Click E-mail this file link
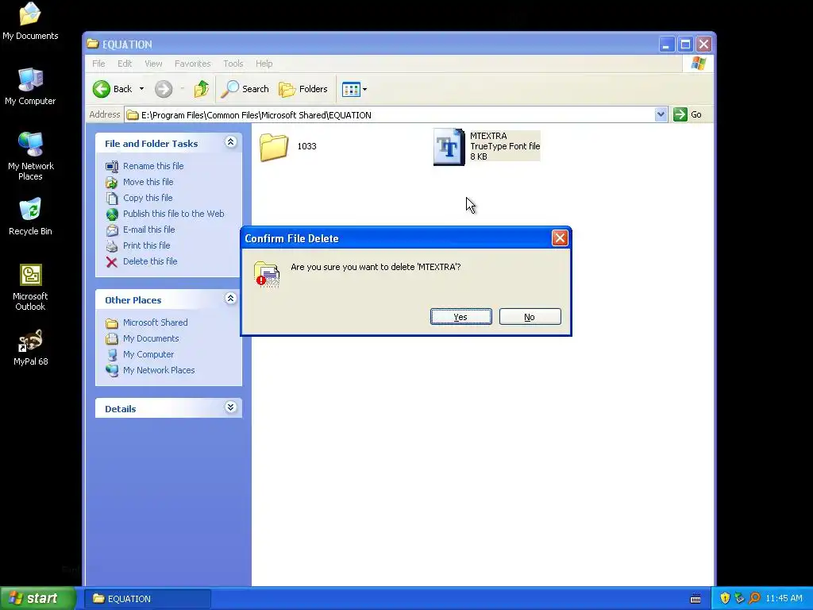 click(x=148, y=230)
